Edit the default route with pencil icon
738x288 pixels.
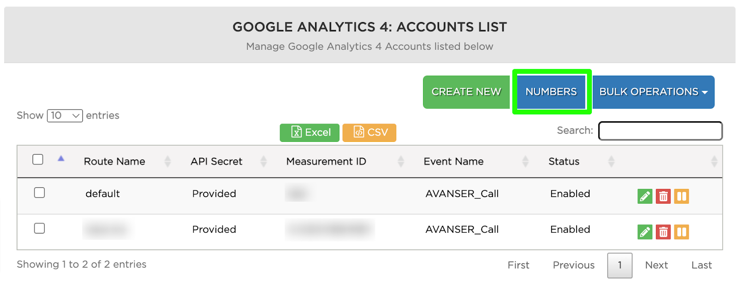coord(645,196)
